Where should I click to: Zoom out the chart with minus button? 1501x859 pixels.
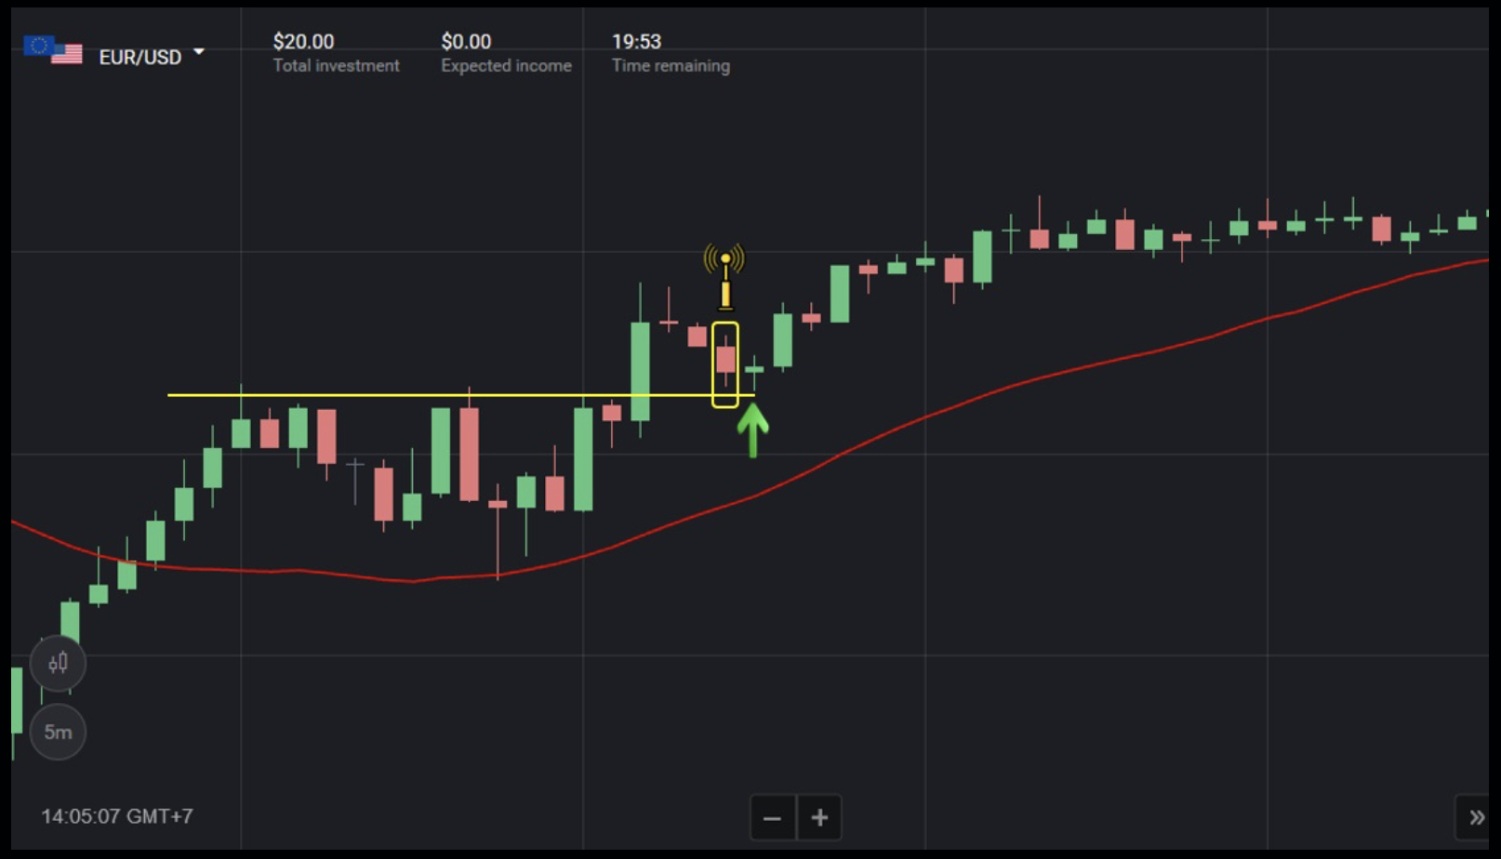point(772,818)
